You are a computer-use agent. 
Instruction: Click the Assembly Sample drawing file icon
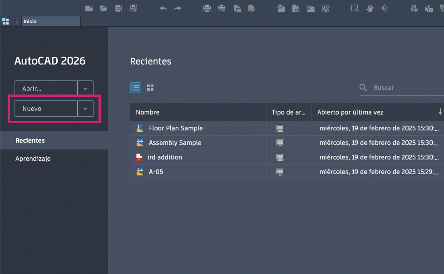(139, 143)
